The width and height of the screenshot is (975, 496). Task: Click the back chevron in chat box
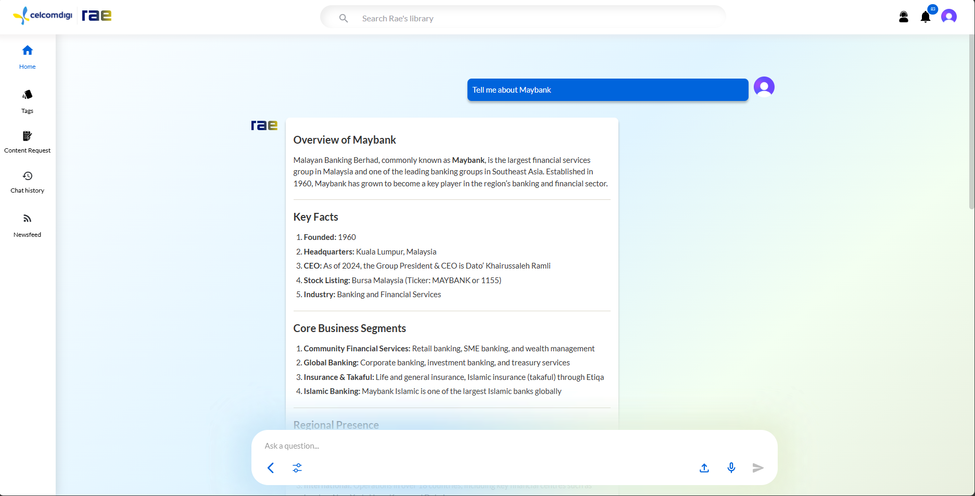coord(271,468)
